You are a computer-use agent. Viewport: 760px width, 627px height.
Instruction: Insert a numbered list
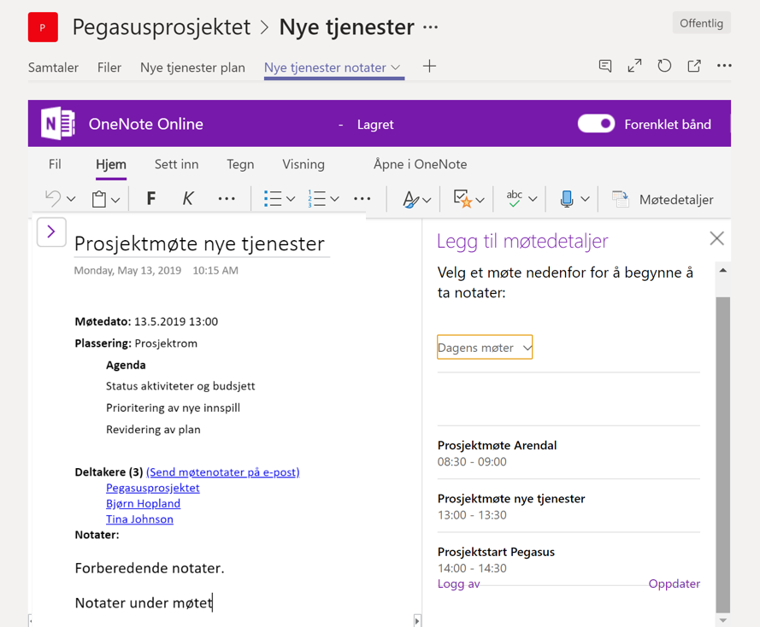(x=317, y=198)
